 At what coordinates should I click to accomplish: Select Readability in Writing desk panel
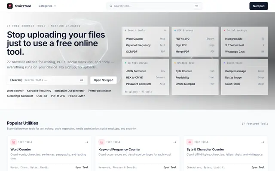(195, 77)
